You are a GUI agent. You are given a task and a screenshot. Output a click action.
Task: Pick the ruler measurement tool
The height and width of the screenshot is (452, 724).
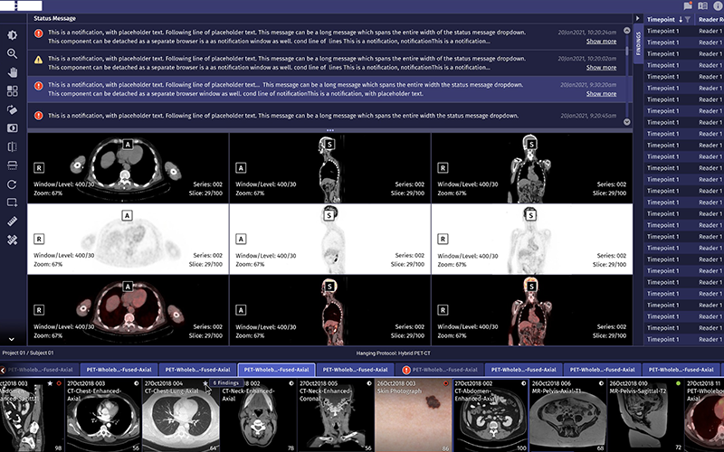(13, 221)
